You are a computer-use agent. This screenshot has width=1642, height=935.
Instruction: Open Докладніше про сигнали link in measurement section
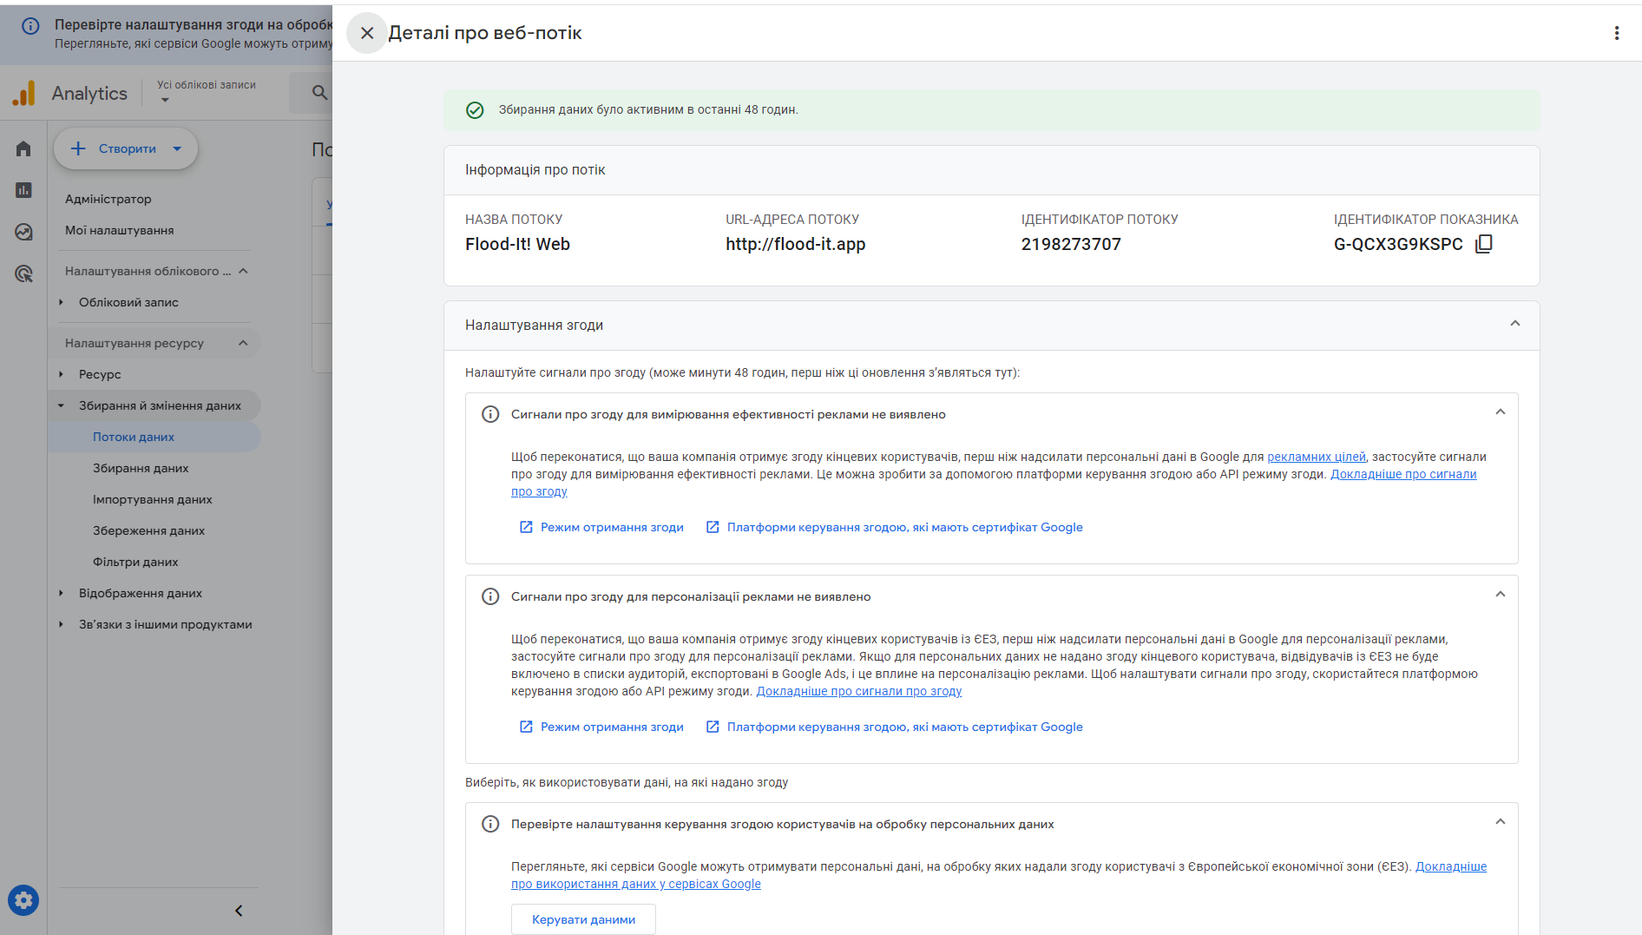click(x=1403, y=474)
